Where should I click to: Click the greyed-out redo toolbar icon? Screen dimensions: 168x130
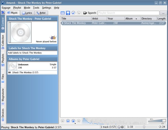(x=79, y=13)
